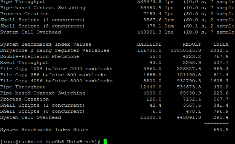Click System Call Overhead baseline 15000.0
The image size is (235, 144).
[x=151, y=117]
